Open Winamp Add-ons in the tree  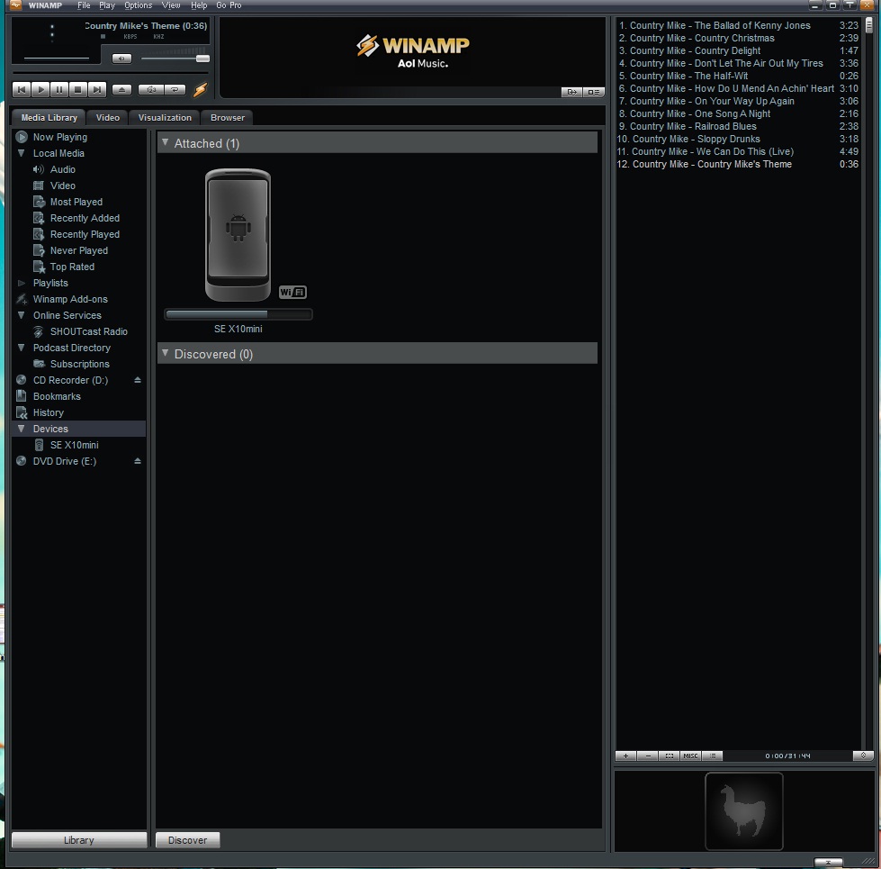69,299
